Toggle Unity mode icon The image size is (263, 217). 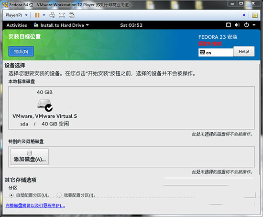click(x=72, y=15)
